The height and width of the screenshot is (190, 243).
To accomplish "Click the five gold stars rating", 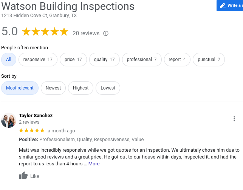I will 45,32.
